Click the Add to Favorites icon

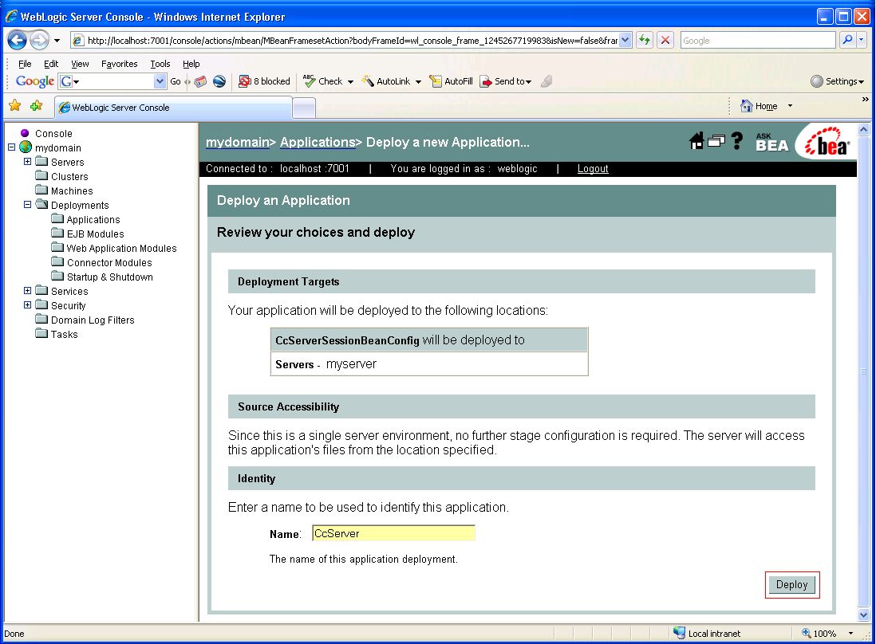tap(37, 105)
